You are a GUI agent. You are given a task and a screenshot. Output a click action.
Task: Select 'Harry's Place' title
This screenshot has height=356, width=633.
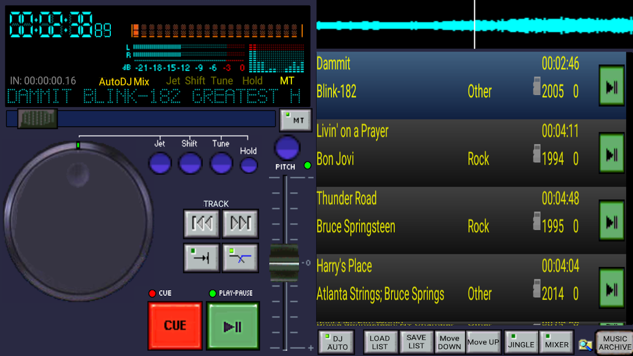tap(344, 266)
